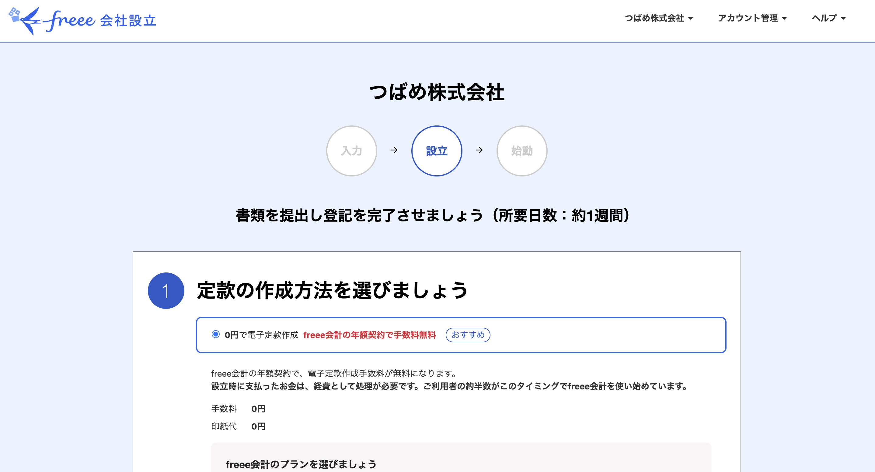This screenshot has width=875, height=472.
Task: Click the step number 1 circle badge
Action: click(x=166, y=291)
